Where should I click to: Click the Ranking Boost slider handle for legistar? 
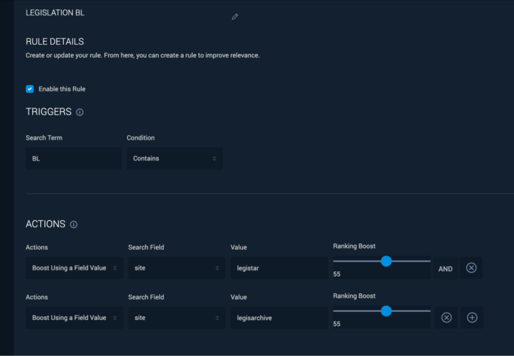tap(386, 261)
